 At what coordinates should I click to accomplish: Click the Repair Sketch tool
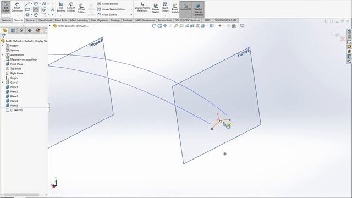(x=156, y=8)
